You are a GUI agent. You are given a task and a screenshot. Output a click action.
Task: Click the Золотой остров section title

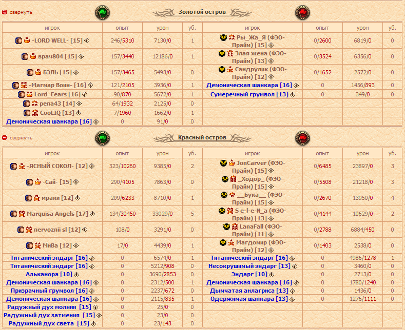(x=202, y=12)
